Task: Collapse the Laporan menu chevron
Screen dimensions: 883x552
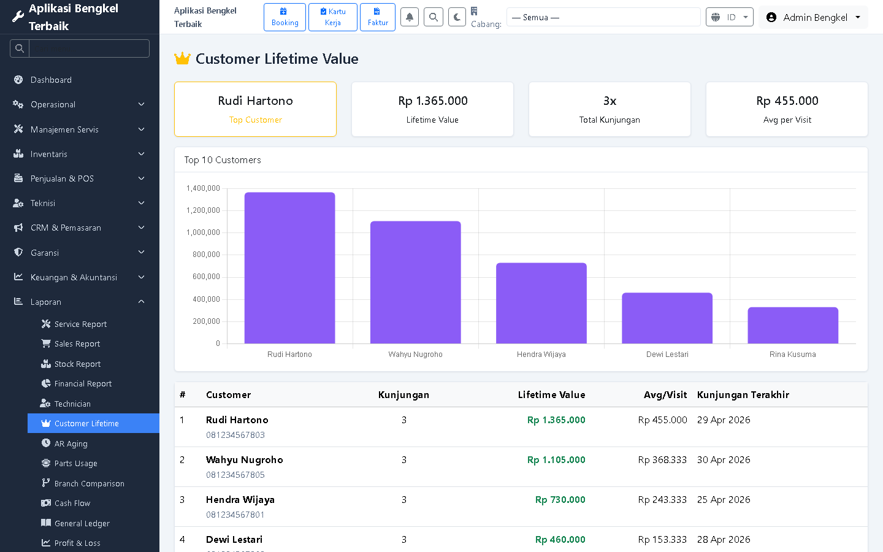Action: click(x=142, y=302)
